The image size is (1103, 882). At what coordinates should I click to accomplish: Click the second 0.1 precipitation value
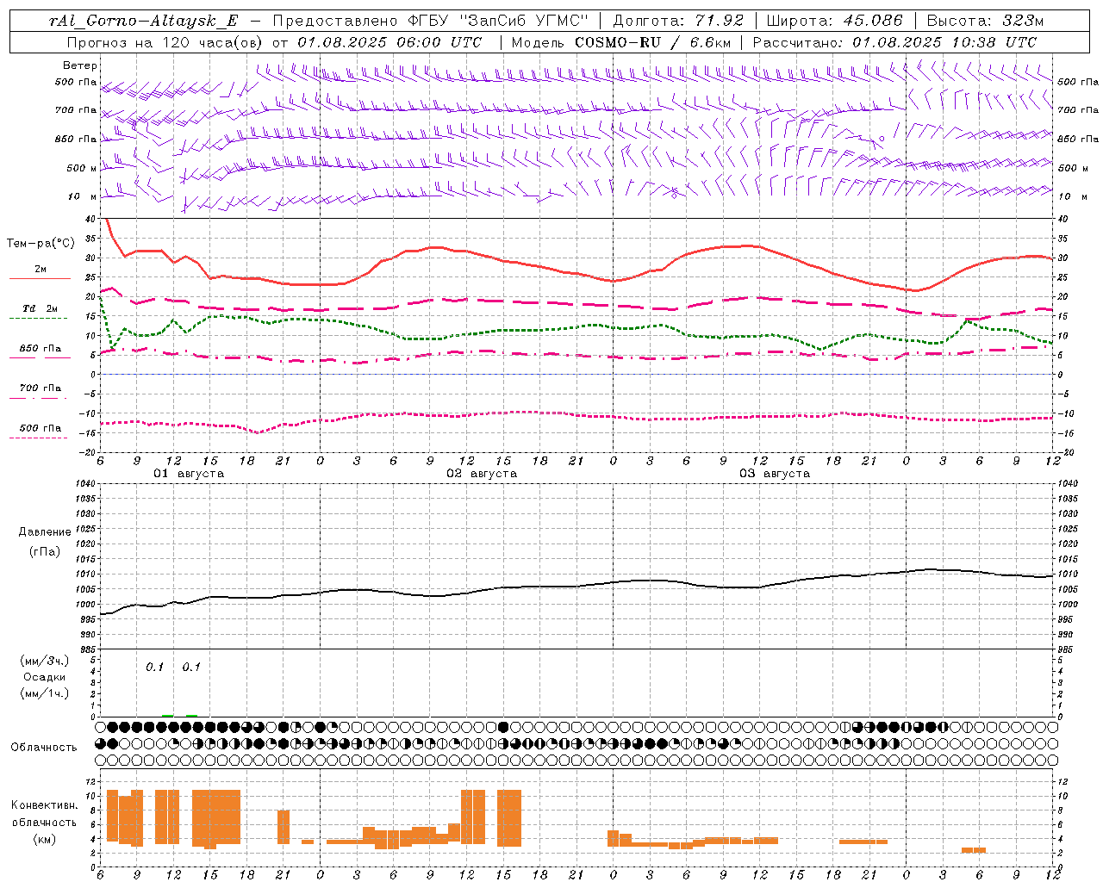point(191,667)
